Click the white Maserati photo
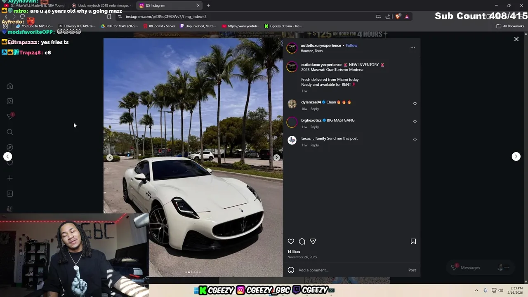Viewport: 528px width, 297px height. tap(193, 158)
